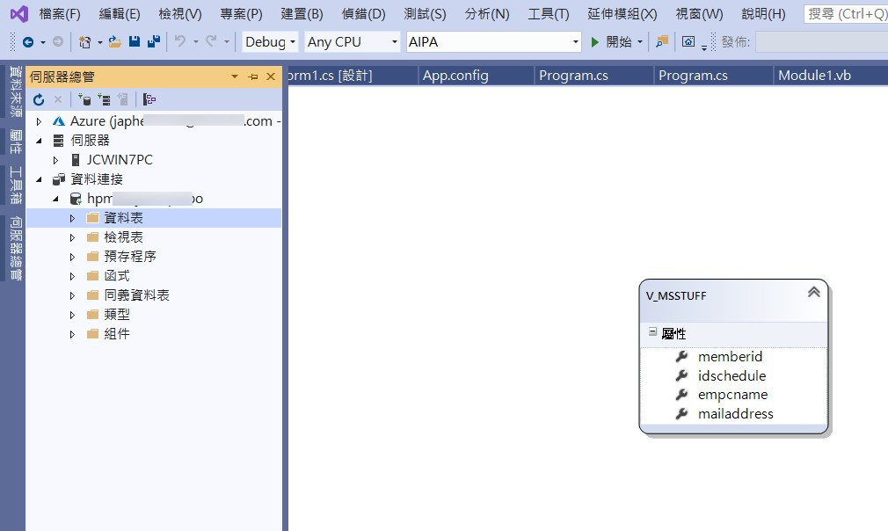The width and height of the screenshot is (888, 531).
Task: Start debugging with the green 開始 button
Action: 611,42
